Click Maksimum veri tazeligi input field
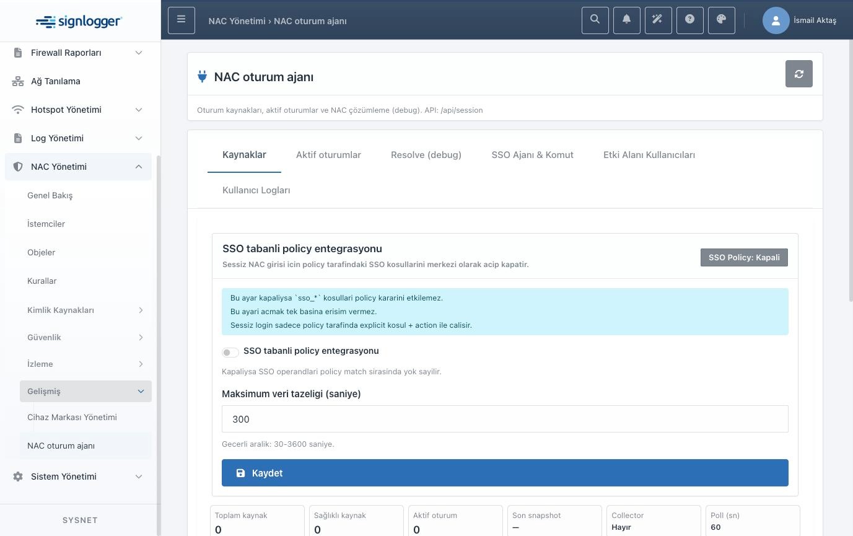Viewport: 853px width, 536px height. [505, 419]
